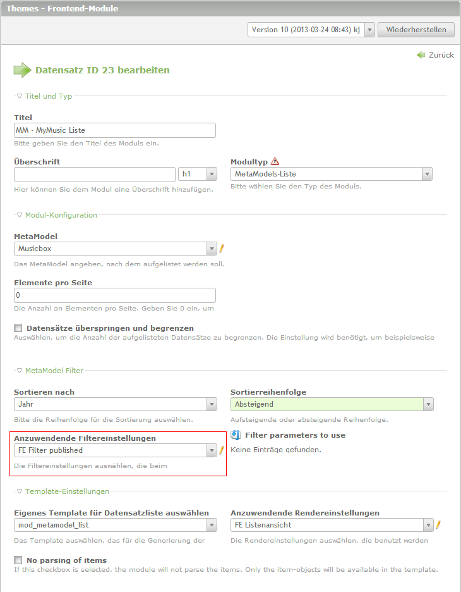Click edit pencil next to filter settings dropdown
Viewport: 461px width, 592px height.
click(222, 450)
